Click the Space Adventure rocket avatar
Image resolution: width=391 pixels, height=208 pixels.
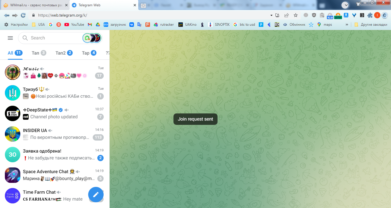pyautogui.click(x=13, y=175)
